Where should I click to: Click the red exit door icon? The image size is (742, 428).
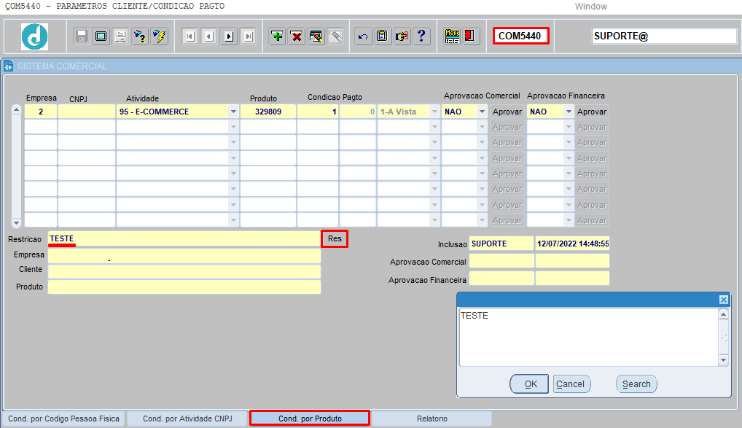coord(470,36)
